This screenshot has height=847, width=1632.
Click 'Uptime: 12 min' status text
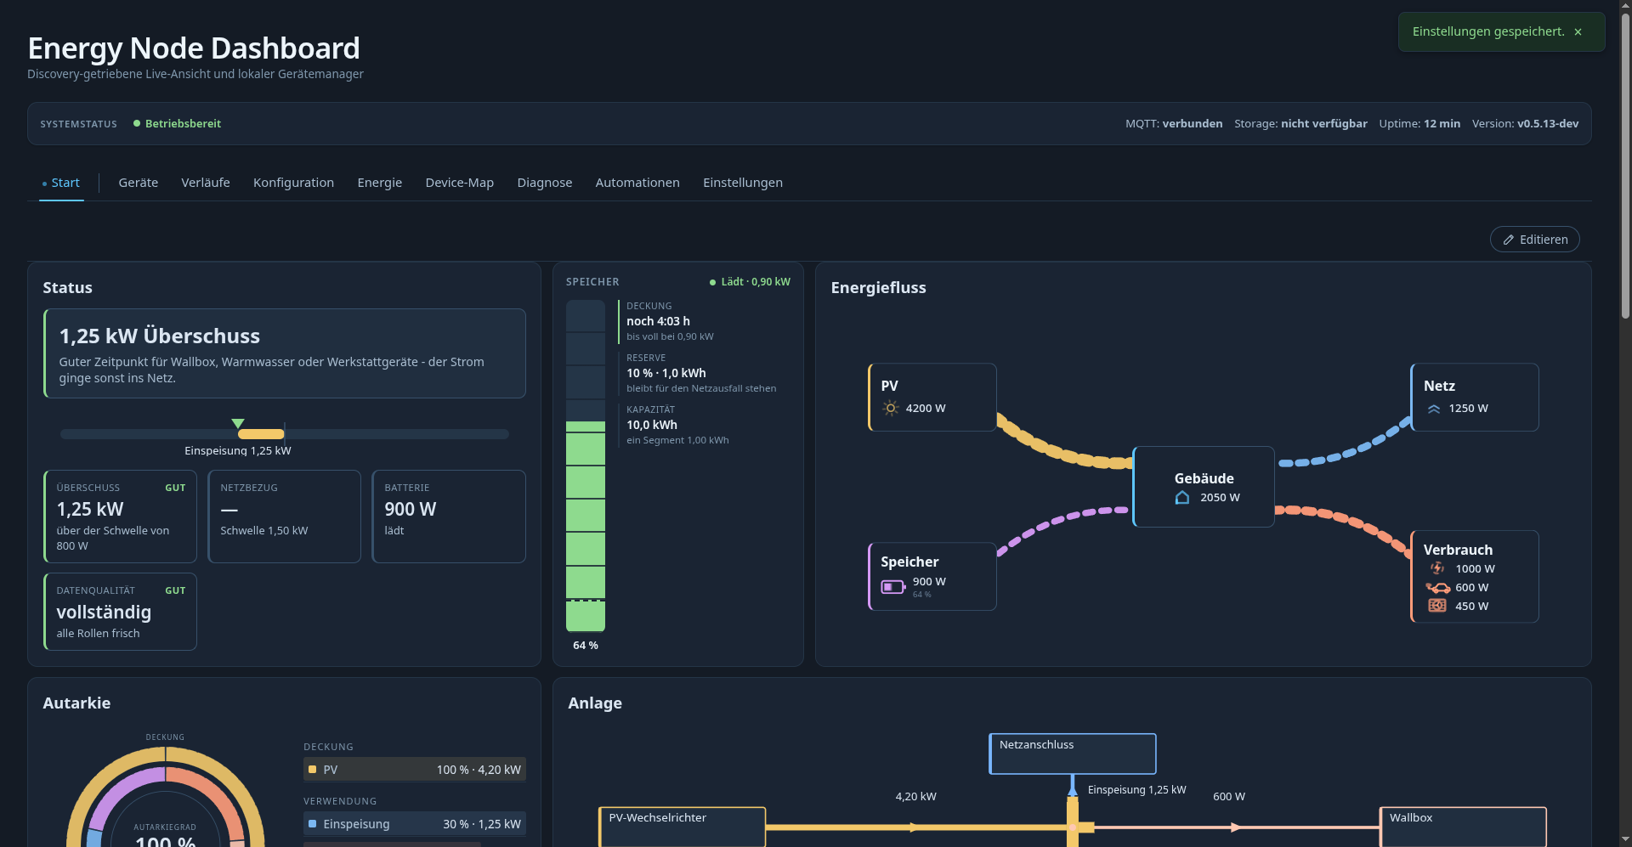click(1419, 124)
